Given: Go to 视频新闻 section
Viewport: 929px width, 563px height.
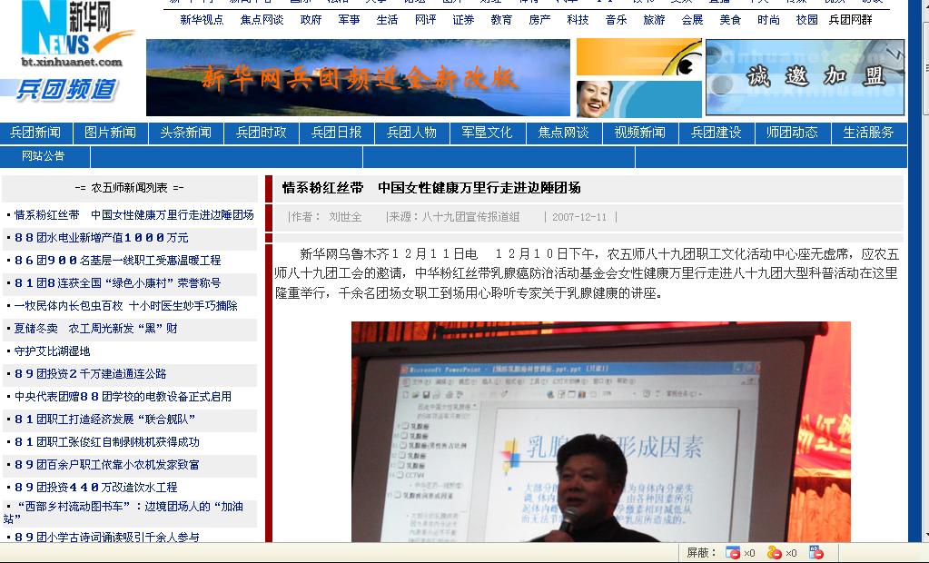Looking at the screenshot, I should 640,133.
